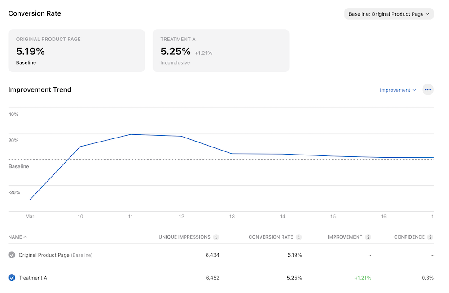
Task: Click the NAME column sort arrow
Action: 25,237
